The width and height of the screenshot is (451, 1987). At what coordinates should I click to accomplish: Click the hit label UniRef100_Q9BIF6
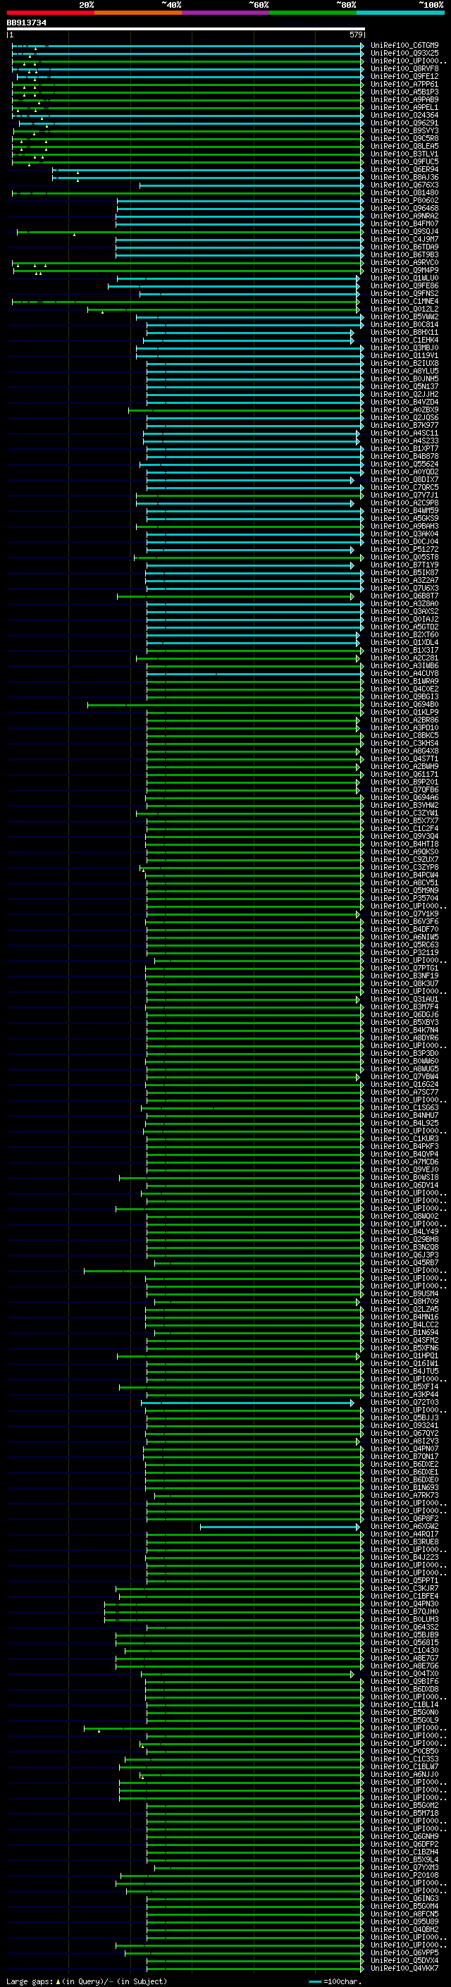coord(404,1682)
